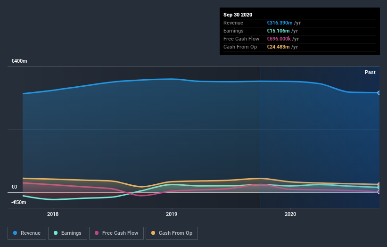Click the €400m y-axis label
The image size is (387, 247).
19,61
